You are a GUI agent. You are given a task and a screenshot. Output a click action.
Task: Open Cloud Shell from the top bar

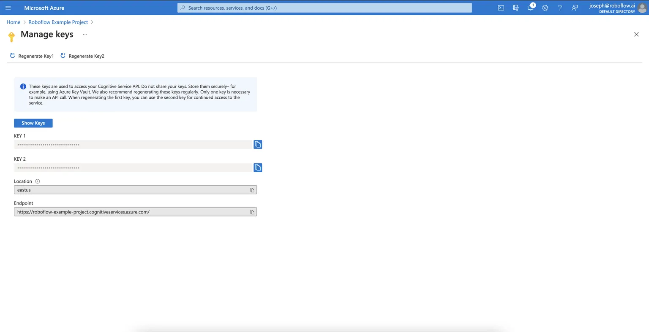coord(501,8)
